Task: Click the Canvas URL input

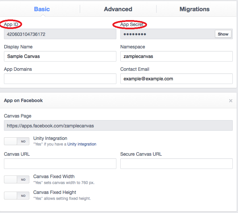Action: click(x=60, y=164)
